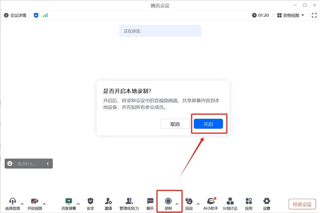This screenshot has width=320, height=213.
Task: Click the 结束会议 end meeting button
Action: [x=302, y=204]
